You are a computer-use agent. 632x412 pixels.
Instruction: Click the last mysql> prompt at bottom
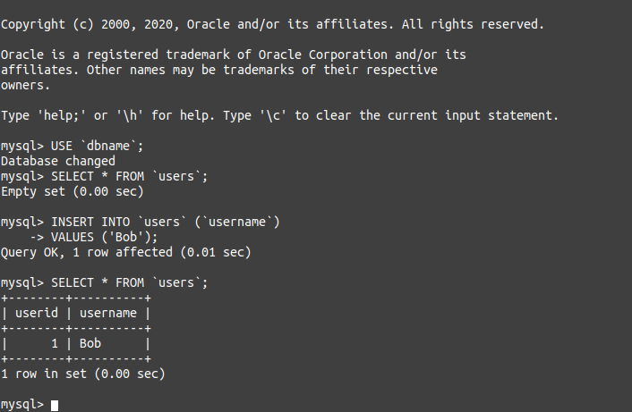point(22,404)
